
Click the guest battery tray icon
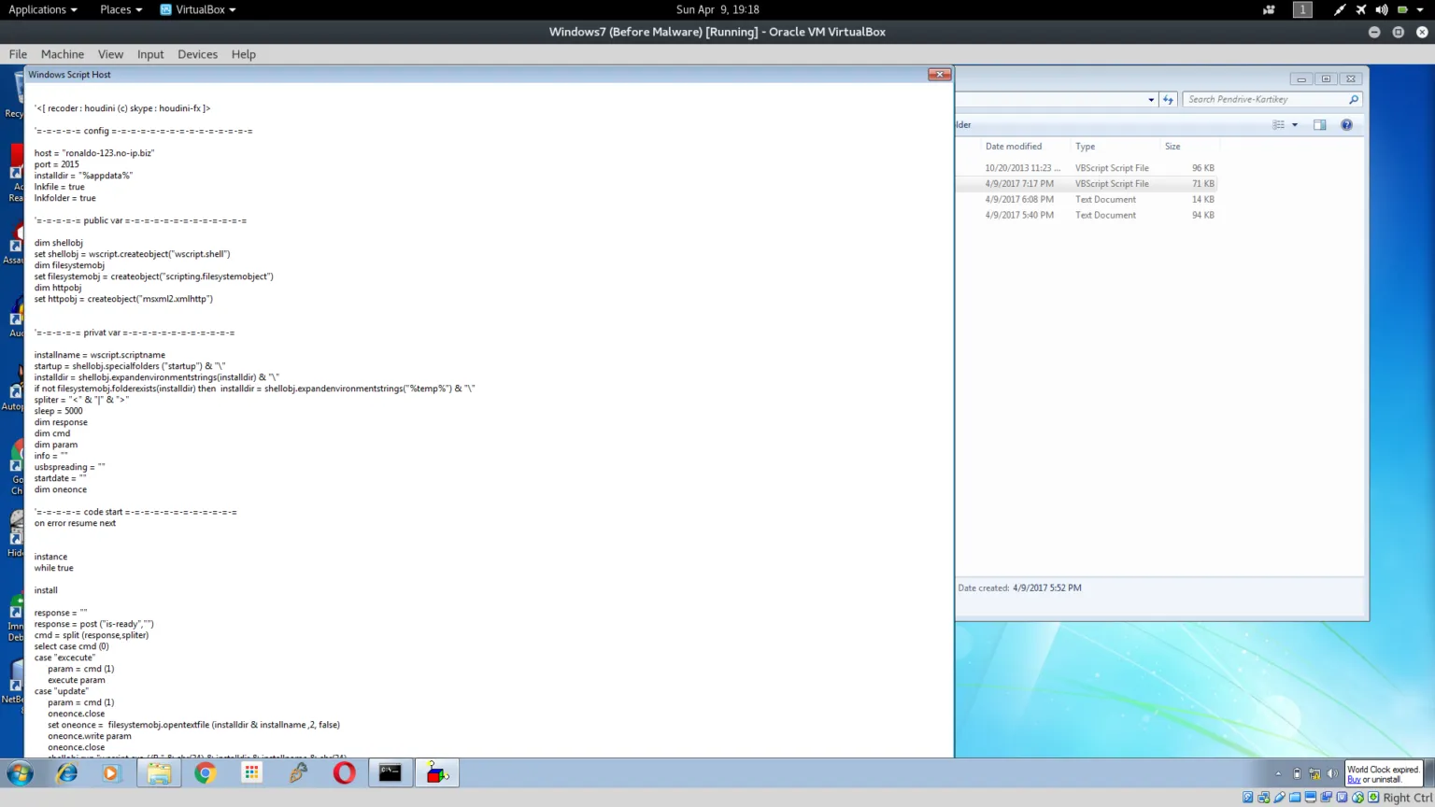pyautogui.click(x=1297, y=773)
